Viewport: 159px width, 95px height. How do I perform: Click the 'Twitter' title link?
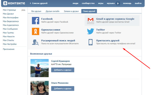click(x=100, y=30)
